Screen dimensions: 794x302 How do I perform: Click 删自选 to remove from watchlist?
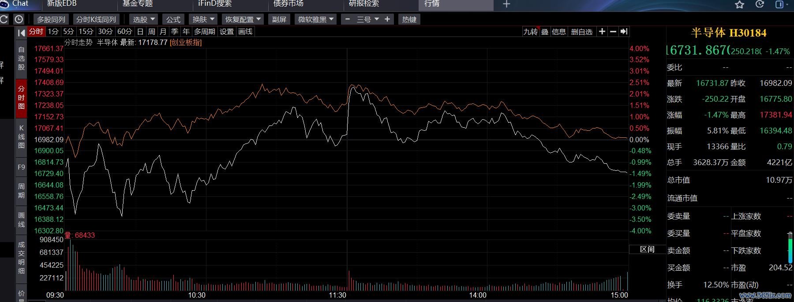point(582,32)
